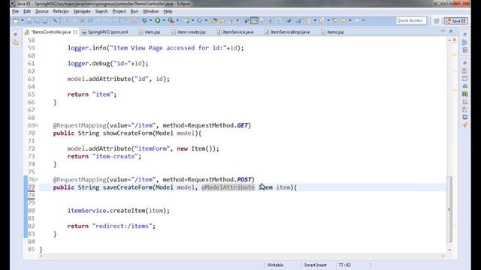Open the Forward navigation history dropdown
Screen dimensions: 481x270
(x=364, y=20)
